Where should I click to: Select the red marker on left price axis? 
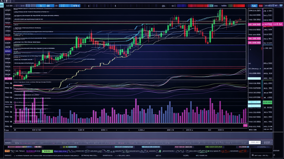8,38
